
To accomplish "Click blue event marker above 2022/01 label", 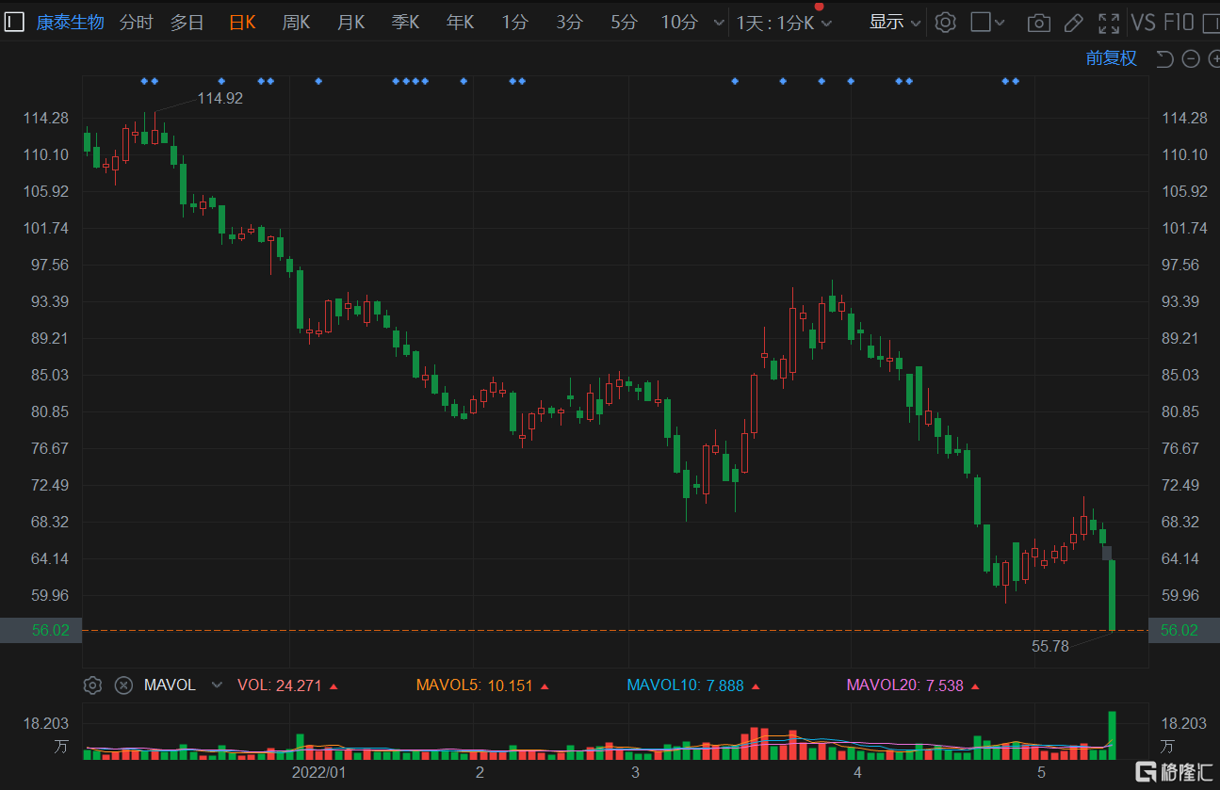I will pos(318,81).
